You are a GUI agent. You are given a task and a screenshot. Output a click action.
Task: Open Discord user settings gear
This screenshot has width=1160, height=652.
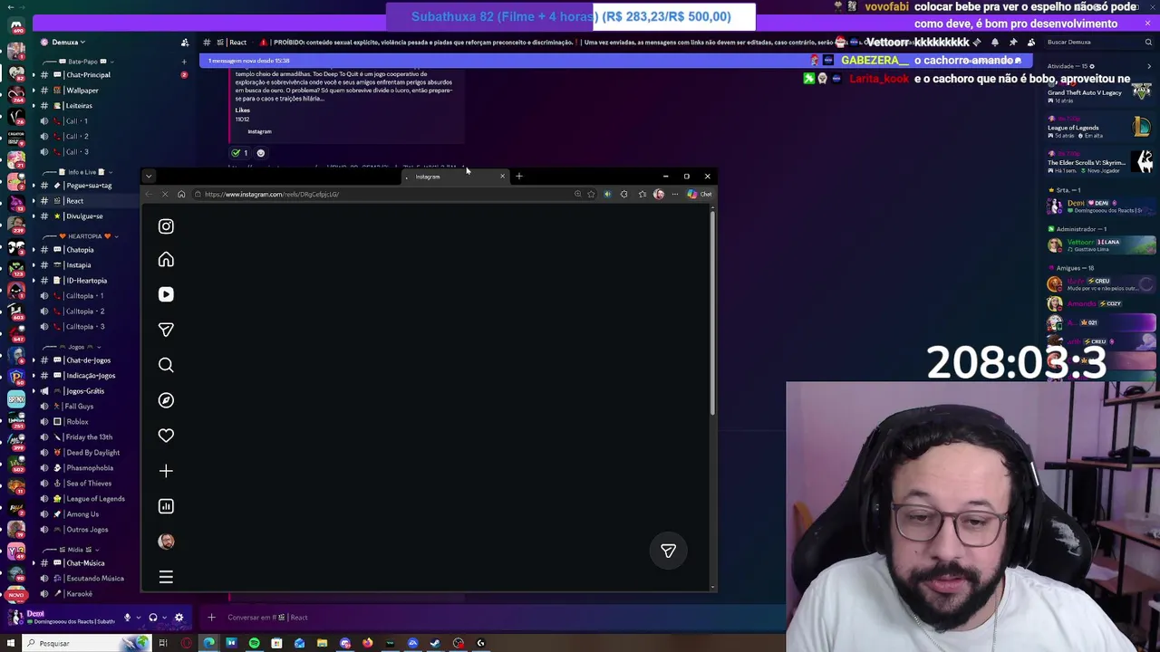pos(179,618)
